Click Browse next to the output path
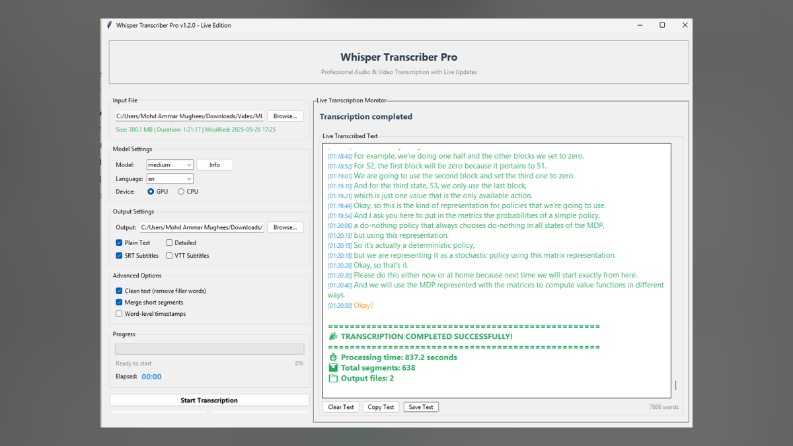 (x=285, y=227)
